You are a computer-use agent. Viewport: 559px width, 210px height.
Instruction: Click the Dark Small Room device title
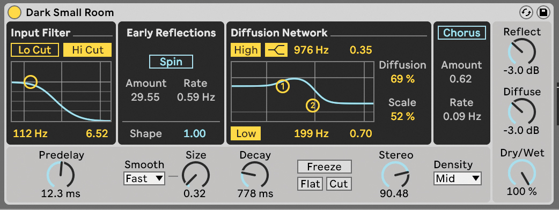[x=70, y=13]
